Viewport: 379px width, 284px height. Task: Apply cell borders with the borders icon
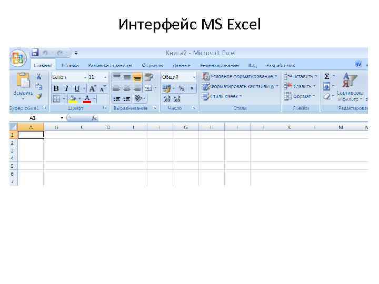[56, 99]
